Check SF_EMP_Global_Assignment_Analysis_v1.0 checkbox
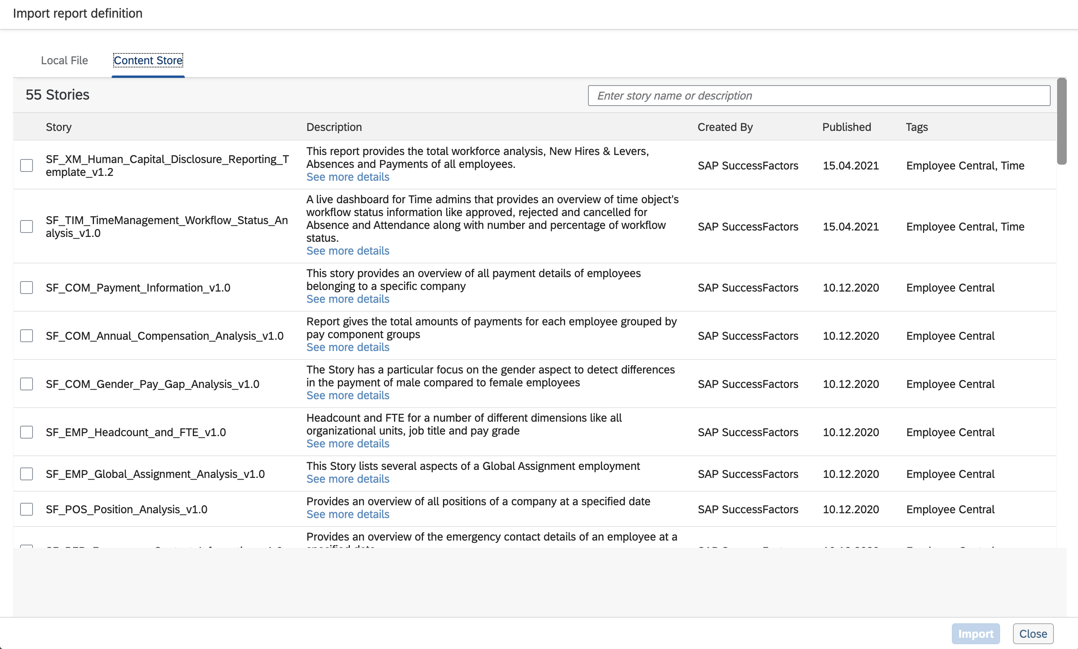This screenshot has height=649, width=1078. [x=27, y=474]
